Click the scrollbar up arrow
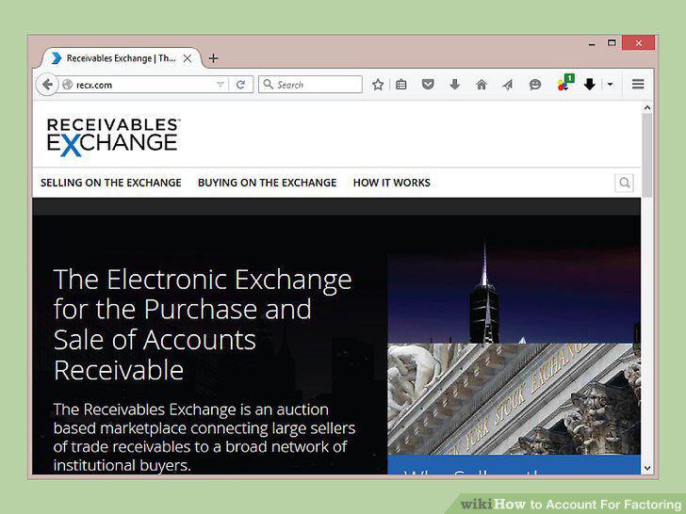 tap(647, 107)
